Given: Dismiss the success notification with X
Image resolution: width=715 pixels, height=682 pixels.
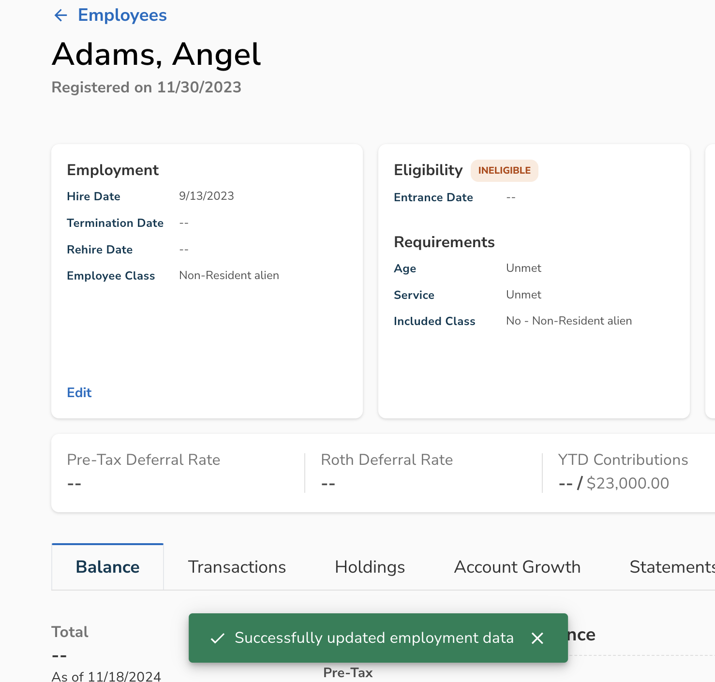Looking at the screenshot, I should (537, 638).
